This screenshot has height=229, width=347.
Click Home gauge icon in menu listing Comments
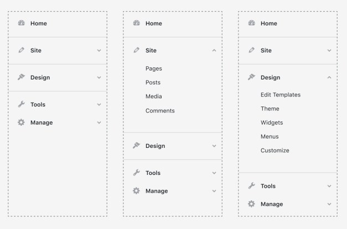(x=137, y=24)
